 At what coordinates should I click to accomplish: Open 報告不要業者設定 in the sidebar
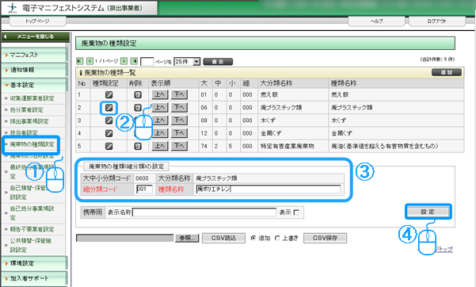tap(32, 229)
